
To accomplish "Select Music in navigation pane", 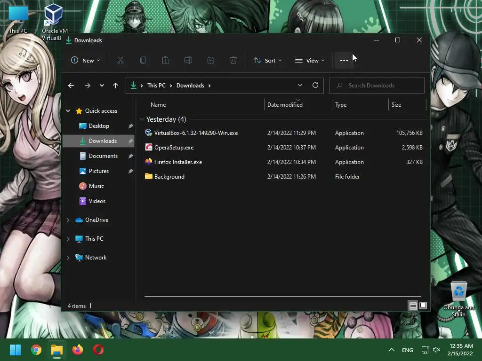I will [x=99, y=186].
